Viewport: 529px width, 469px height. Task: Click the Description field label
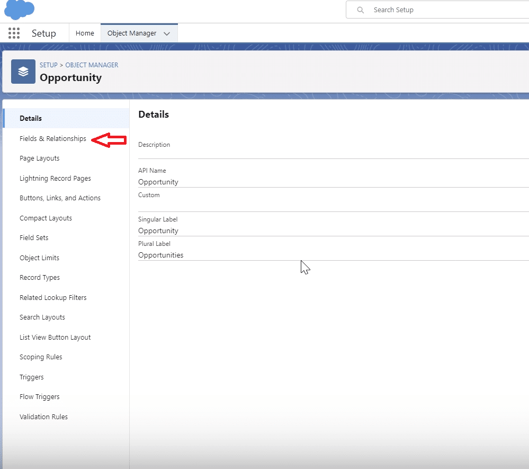(154, 145)
